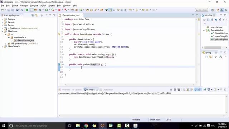Open the Source menu

tap(15, 6)
